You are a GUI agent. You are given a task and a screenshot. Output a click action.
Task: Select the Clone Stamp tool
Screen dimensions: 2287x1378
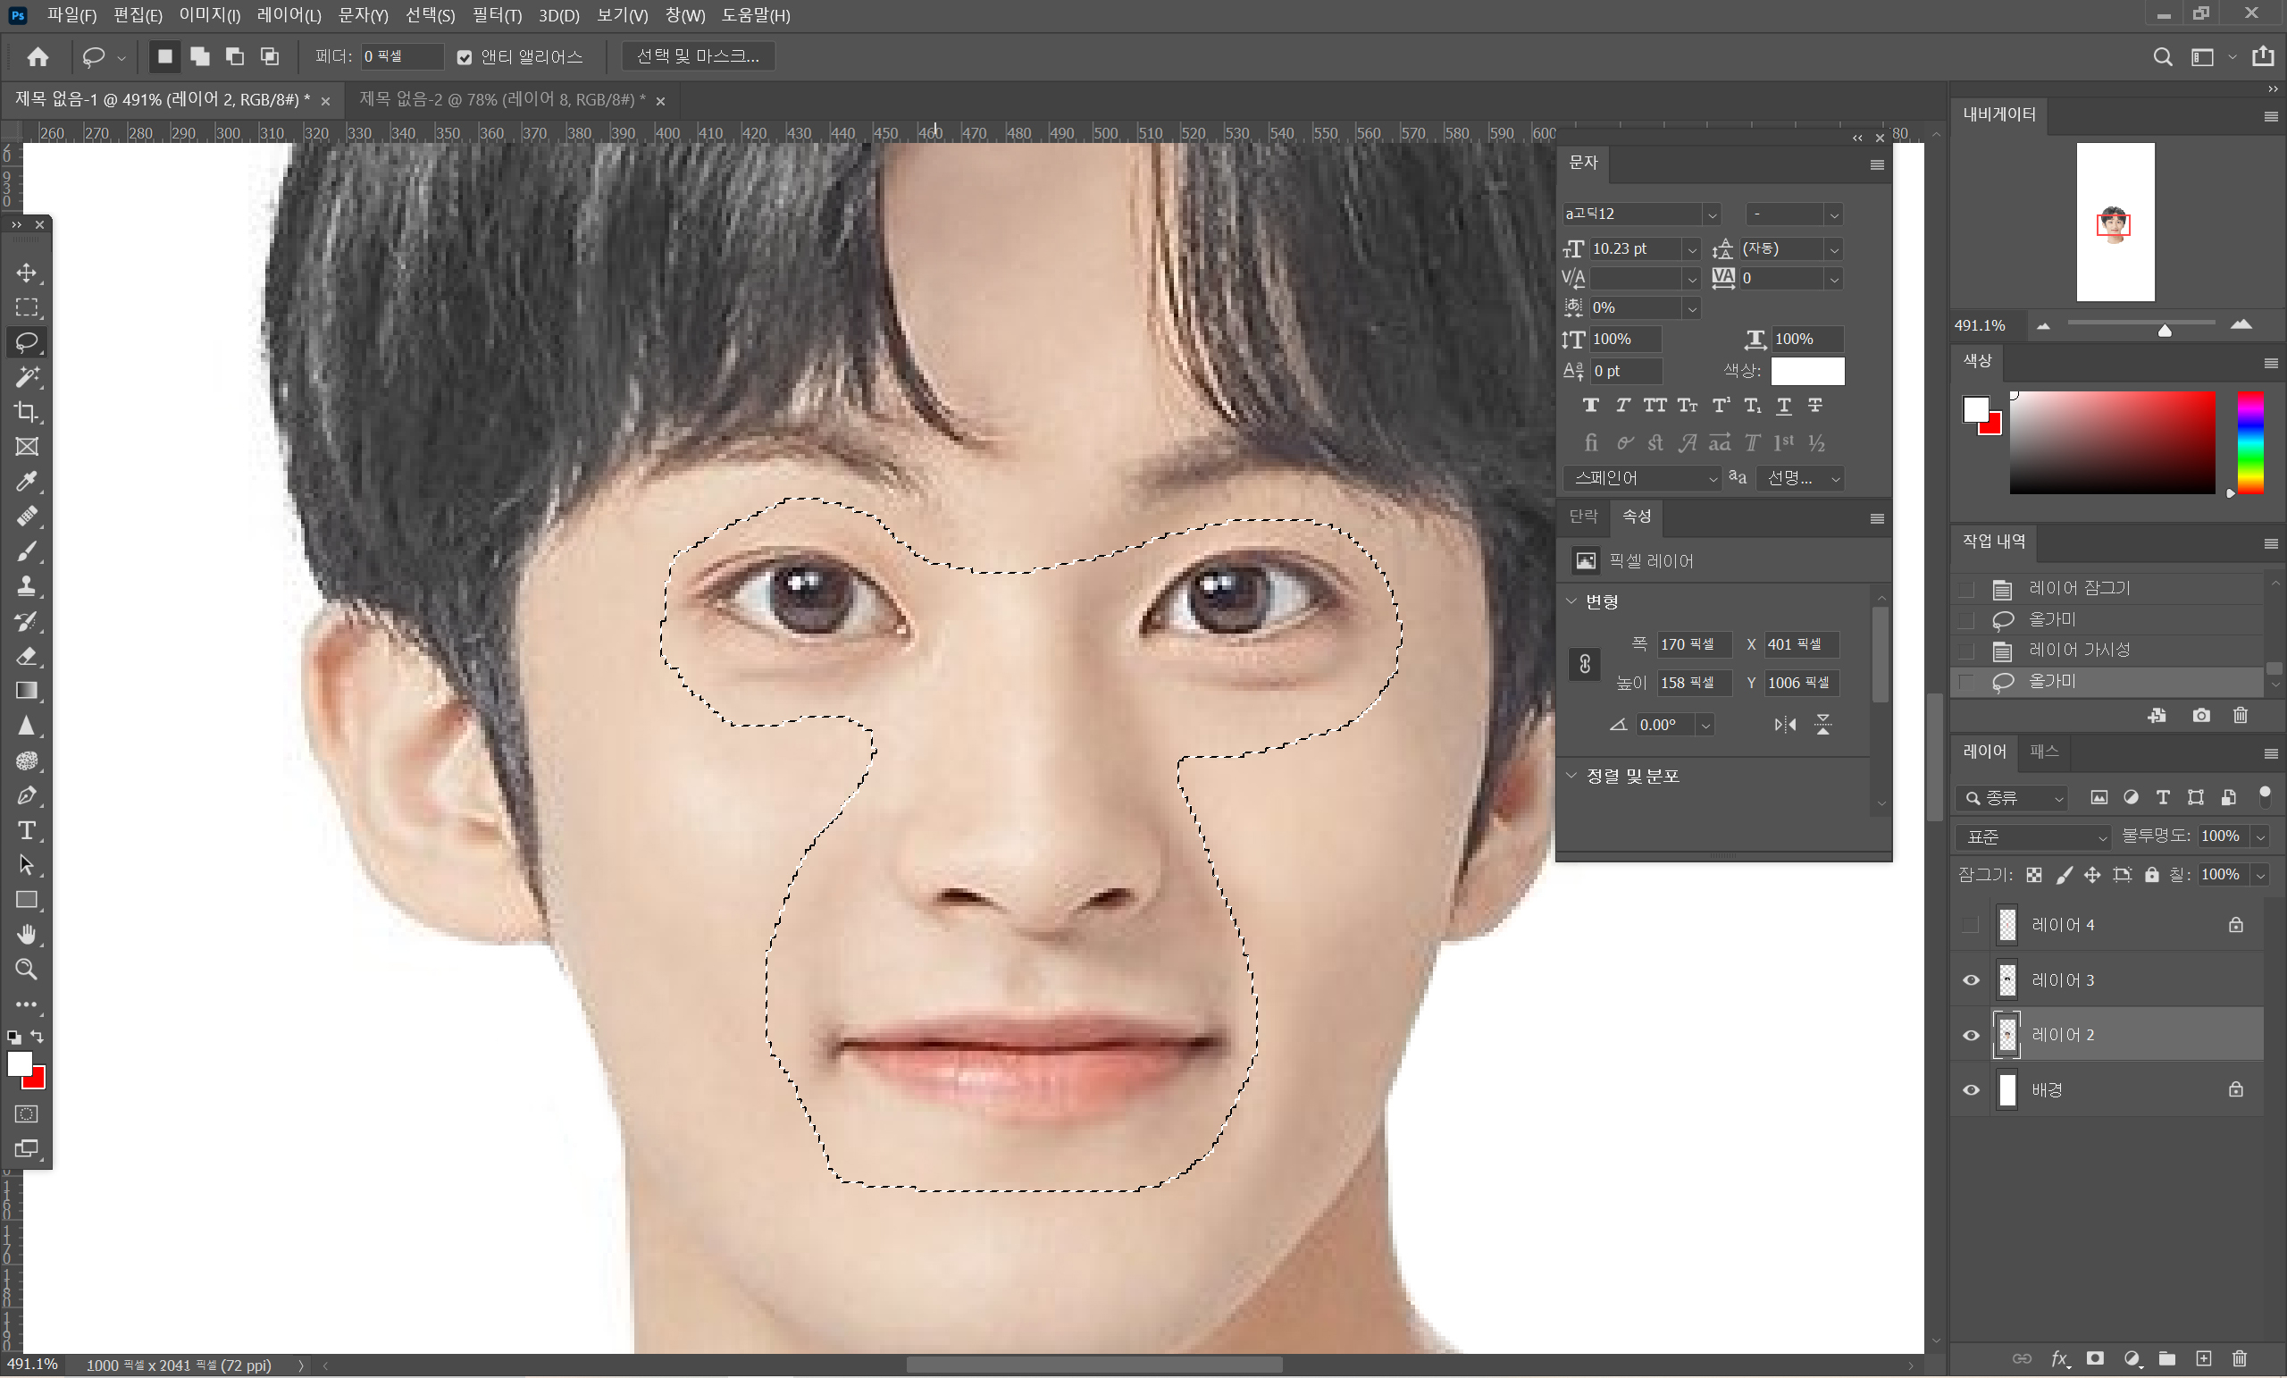[x=26, y=586]
